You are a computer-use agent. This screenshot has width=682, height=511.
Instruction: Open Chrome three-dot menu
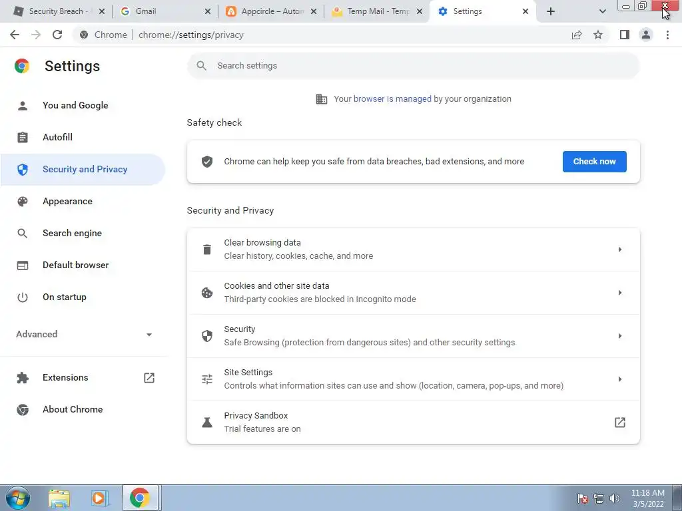click(x=667, y=35)
